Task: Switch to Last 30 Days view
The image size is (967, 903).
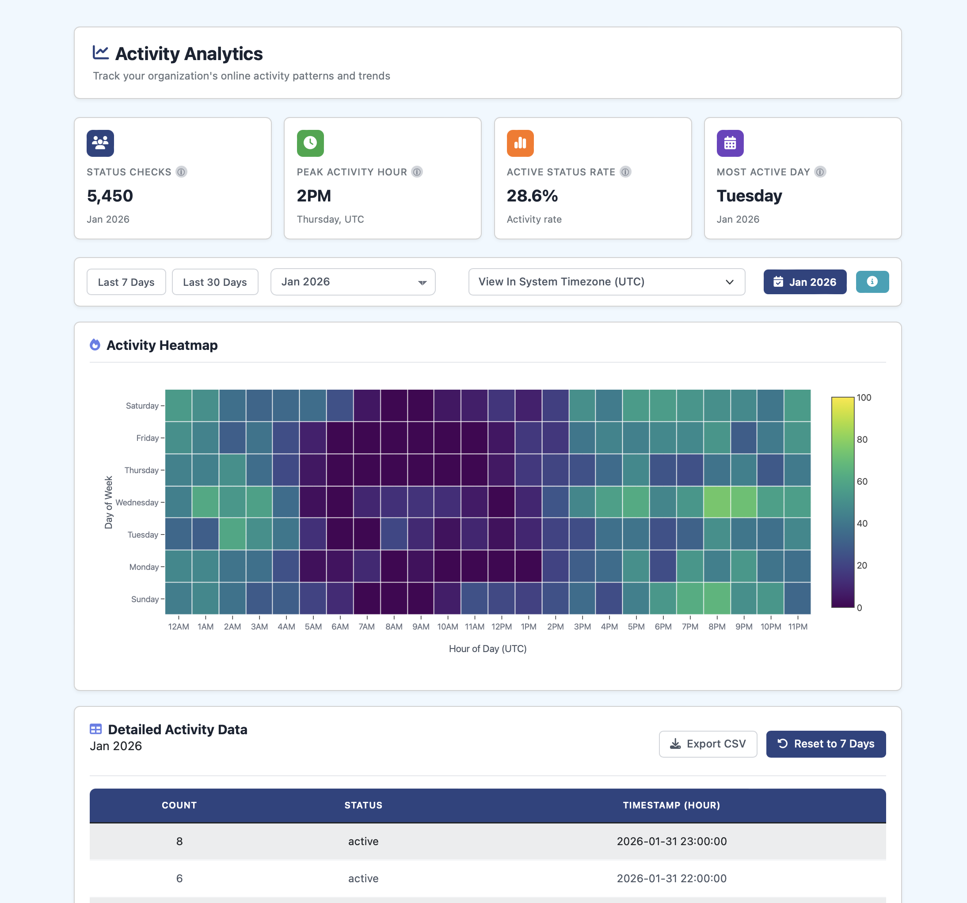Action: tap(215, 281)
